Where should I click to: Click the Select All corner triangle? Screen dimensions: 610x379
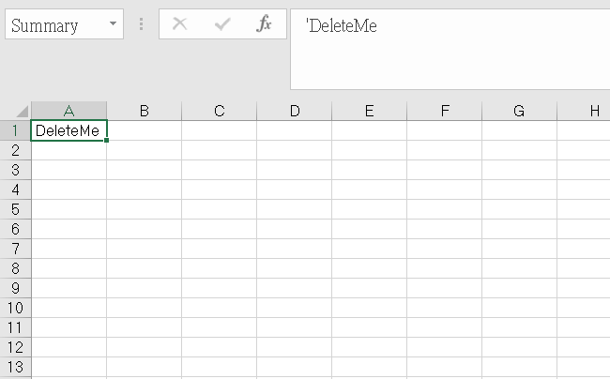click(x=23, y=112)
